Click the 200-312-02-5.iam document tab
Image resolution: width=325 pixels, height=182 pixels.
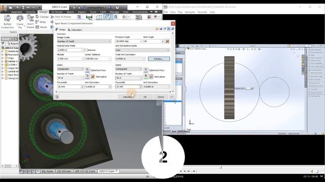(85, 171)
